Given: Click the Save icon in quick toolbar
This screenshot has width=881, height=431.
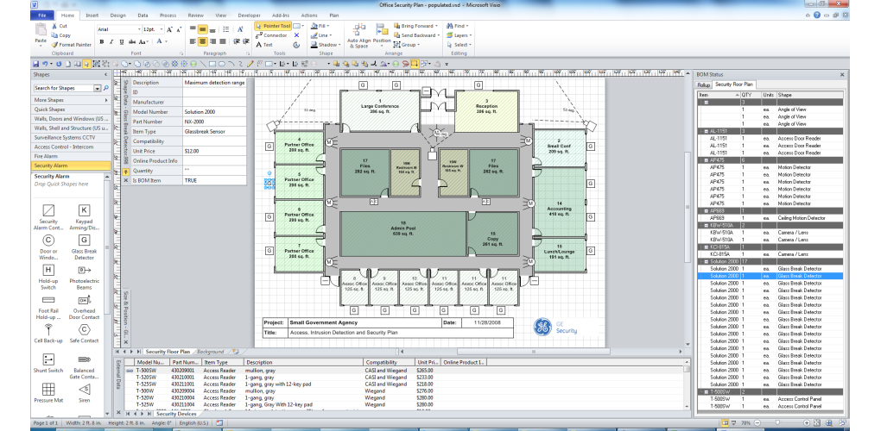Looking at the screenshot, I should [35, 64].
